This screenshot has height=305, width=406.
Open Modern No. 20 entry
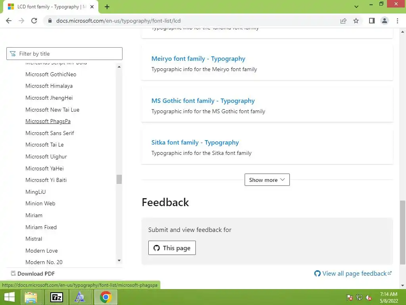click(44, 262)
